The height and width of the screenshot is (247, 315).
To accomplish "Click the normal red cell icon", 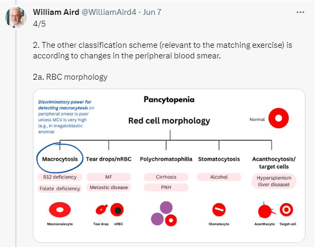I will click(278, 118).
